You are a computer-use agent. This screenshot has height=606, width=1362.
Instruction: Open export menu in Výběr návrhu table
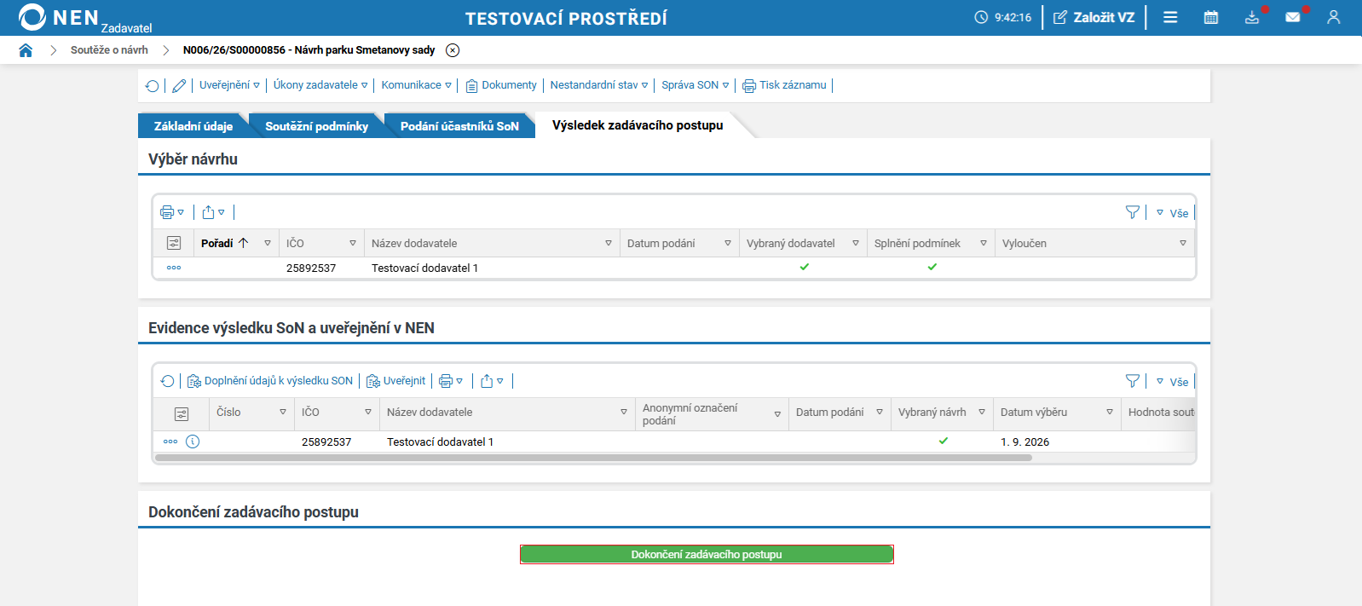[213, 212]
